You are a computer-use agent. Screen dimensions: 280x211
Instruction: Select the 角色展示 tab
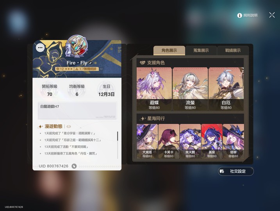pos(169,50)
